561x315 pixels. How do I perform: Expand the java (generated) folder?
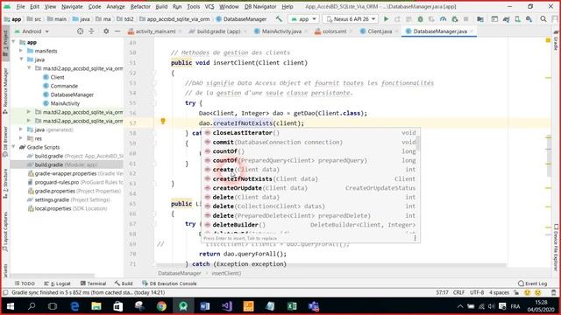pos(21,129)
